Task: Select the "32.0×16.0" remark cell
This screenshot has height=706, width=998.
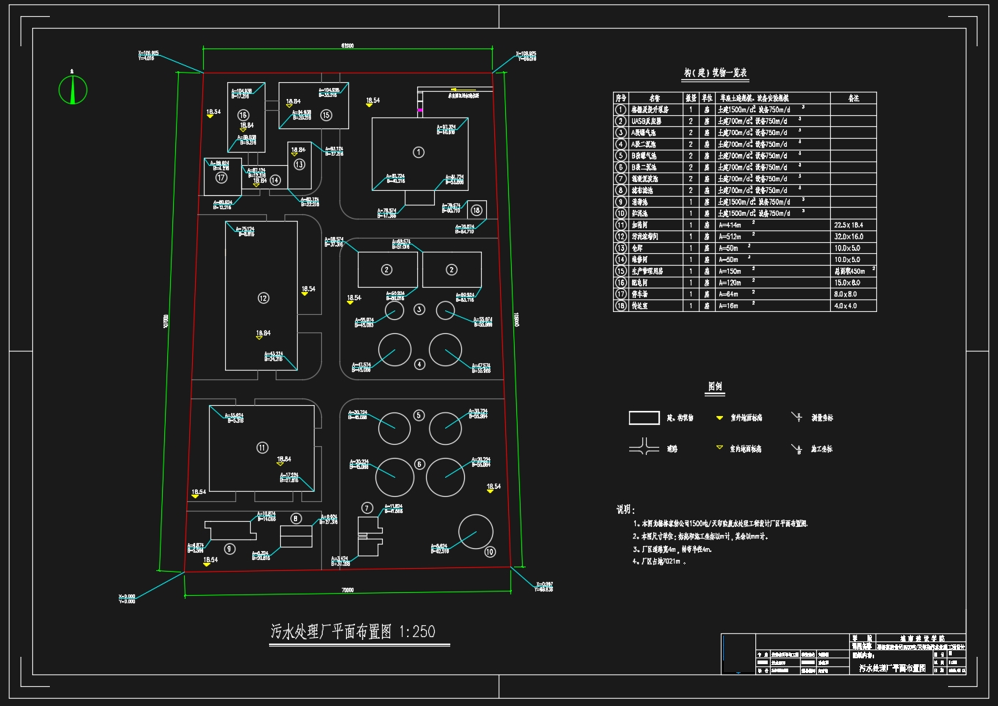Action: tap(853, 236)
